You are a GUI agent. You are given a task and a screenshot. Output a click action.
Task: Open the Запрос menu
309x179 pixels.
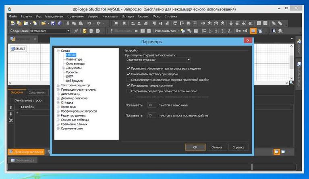tap(93, 17)
